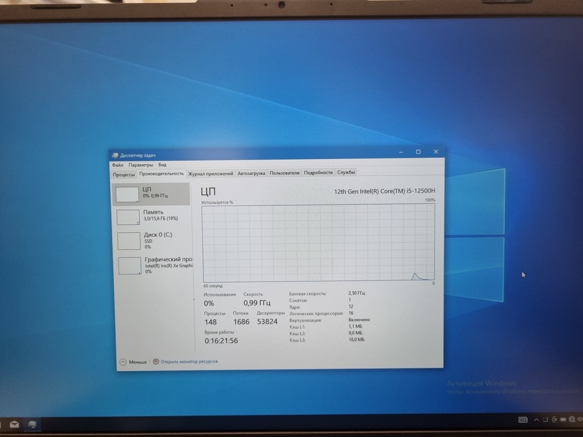
Task: Click the 'Включено' virtualization value
Action: coord(359,319)
